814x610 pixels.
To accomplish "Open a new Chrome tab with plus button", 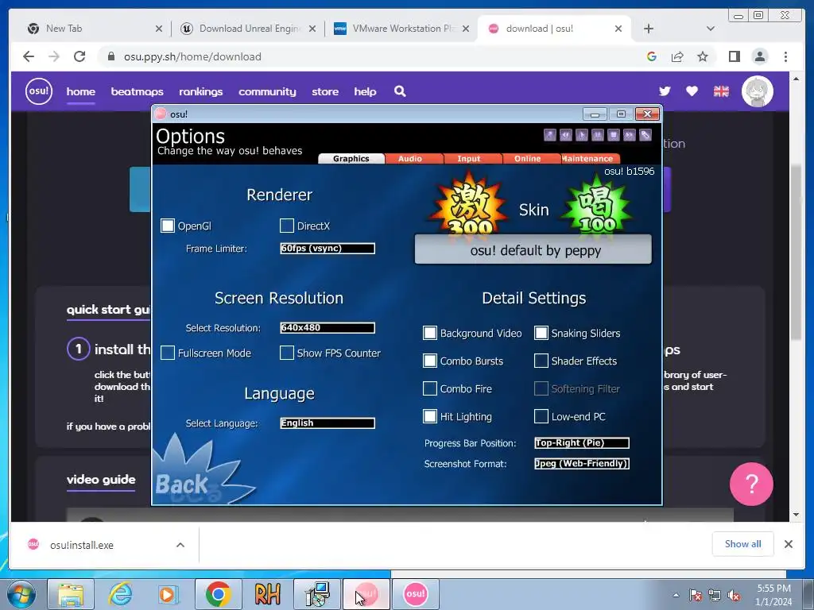I will [x=649, y=29].
